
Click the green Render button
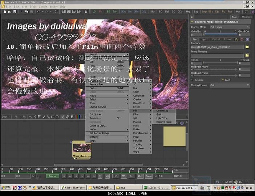point(52,176)
